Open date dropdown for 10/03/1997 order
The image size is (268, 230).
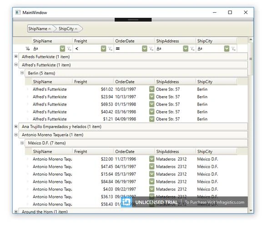(152, 89)
